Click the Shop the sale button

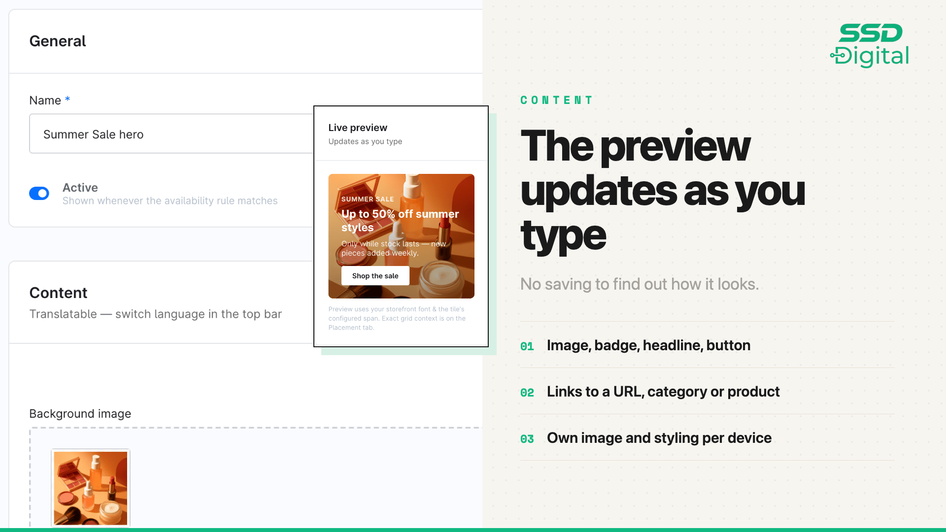[375, 276]
